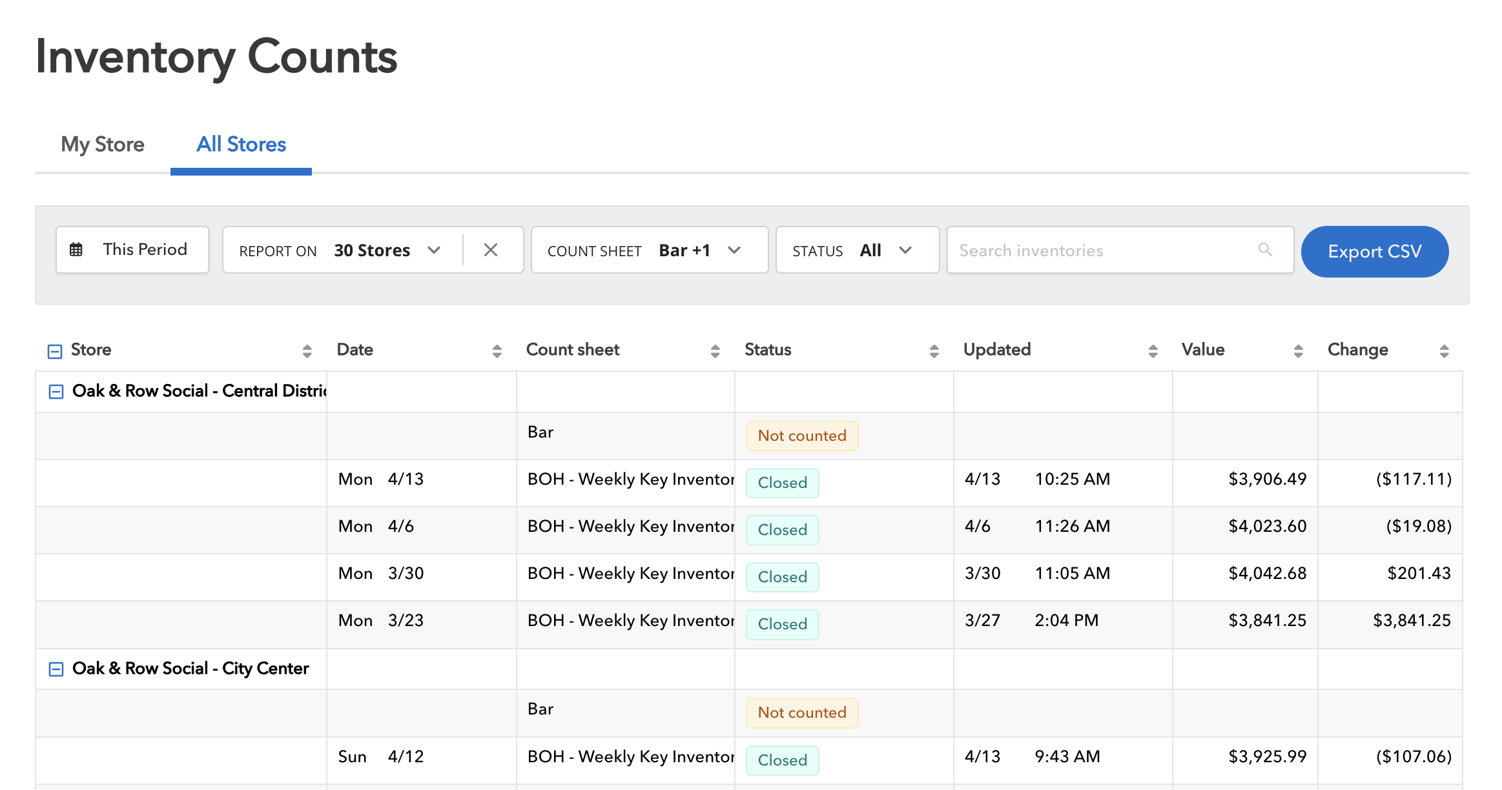Sort table by Date column arrows
This screenshot has width=1502, height=790.
497,350
